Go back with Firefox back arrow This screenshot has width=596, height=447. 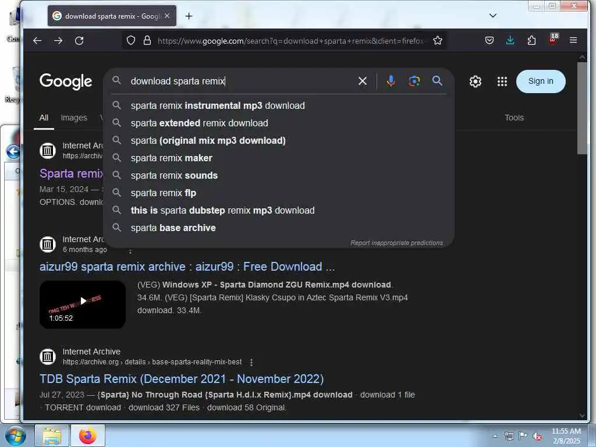[37, 41]
